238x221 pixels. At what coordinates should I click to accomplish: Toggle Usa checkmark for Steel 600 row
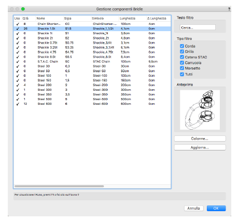click(18, 104)
